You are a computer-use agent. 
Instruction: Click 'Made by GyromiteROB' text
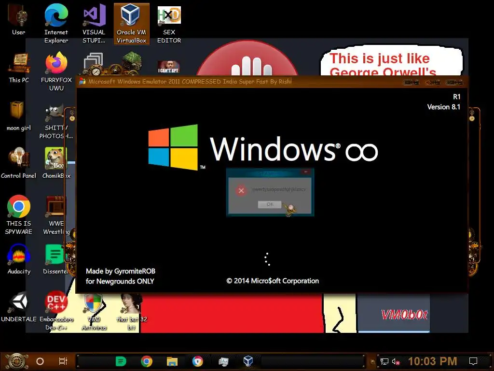coord(121,271)
